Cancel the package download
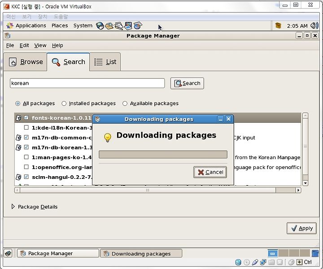Image resolution: width=323 pixels, height=269 pixels. 210,172
